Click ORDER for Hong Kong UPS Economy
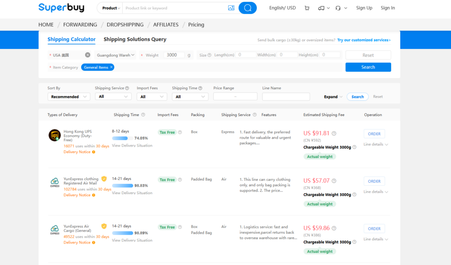Image resolution: width=451 pixels, height=265 pixels. pyautogui.click(x=374, y=133)
